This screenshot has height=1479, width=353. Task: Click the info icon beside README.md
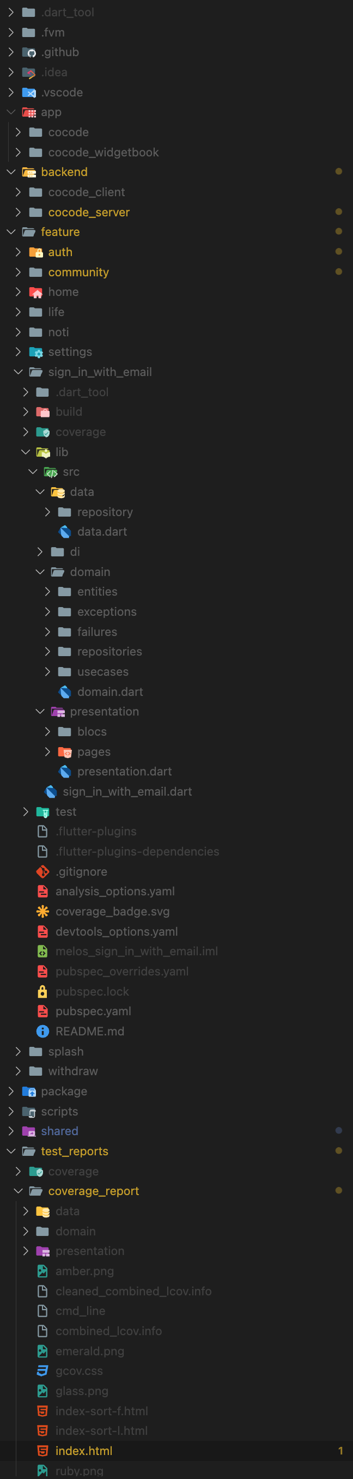(42, 1031)
